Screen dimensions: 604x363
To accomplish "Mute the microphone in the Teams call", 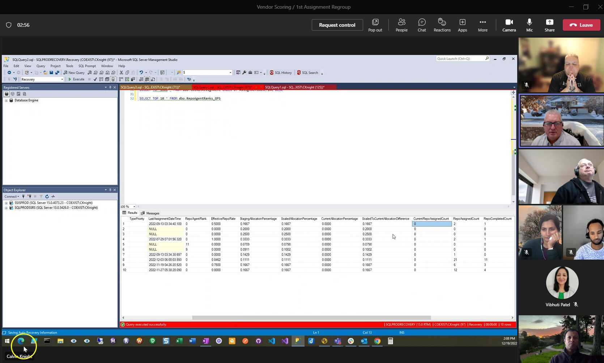I will click(529, 25).
